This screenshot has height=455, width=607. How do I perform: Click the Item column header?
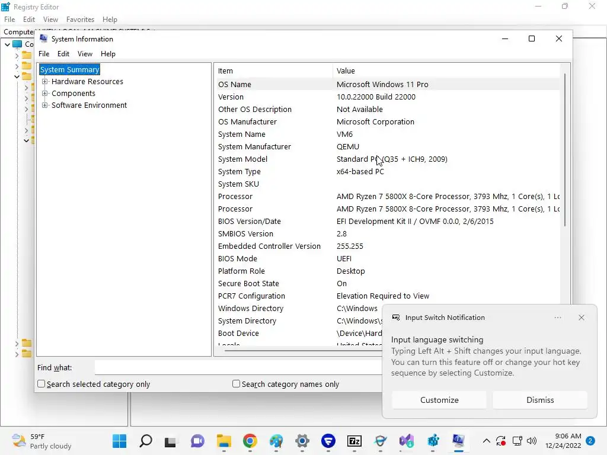click(273, 71)
